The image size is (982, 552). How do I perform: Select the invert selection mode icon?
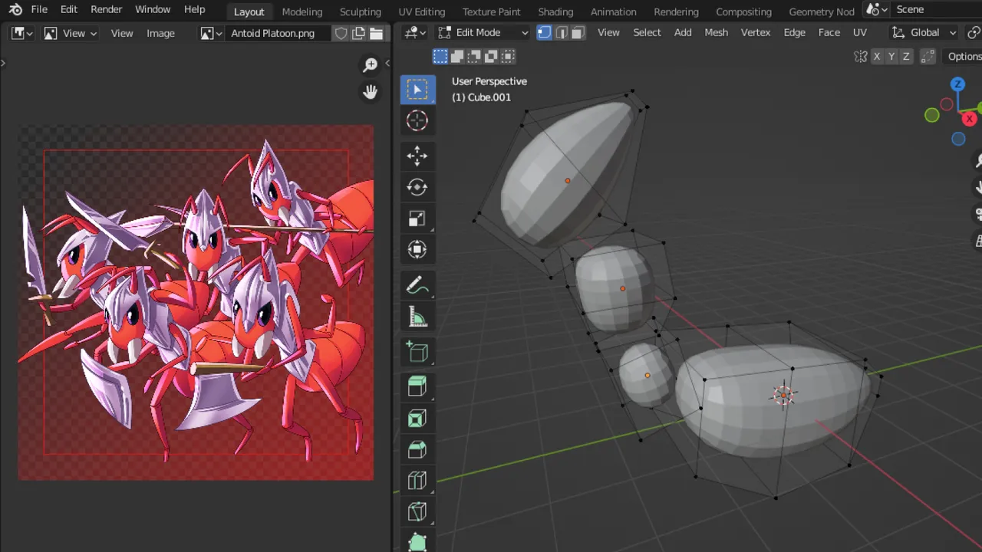coord(491,56)
